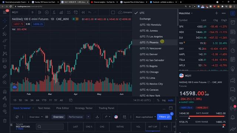Click the bar replay rewind icon
237x133 pixels.
83,12
